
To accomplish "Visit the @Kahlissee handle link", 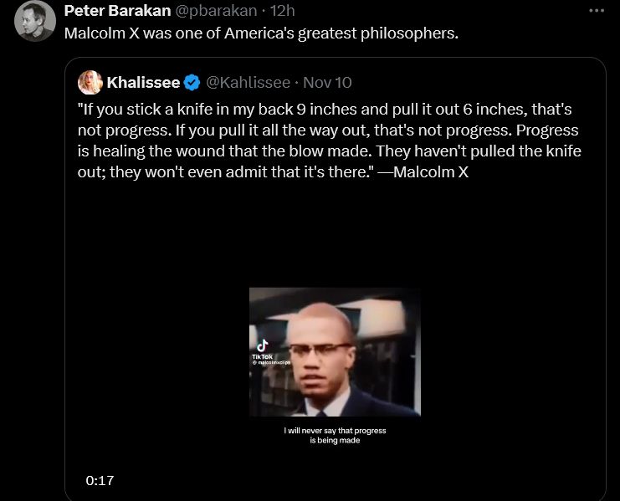I will click(249, 82).
